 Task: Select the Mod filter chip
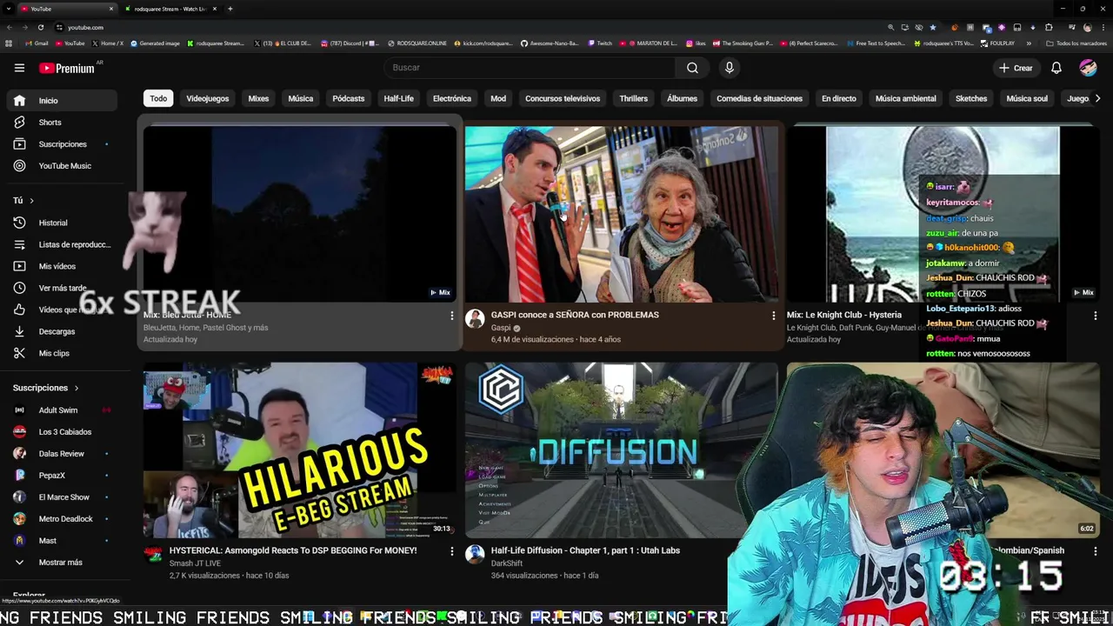click(498, 98)
